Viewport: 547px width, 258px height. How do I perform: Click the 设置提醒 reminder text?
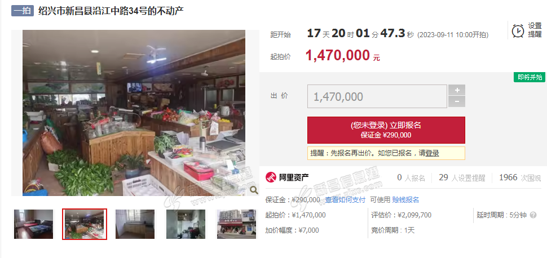pos(535,30)
